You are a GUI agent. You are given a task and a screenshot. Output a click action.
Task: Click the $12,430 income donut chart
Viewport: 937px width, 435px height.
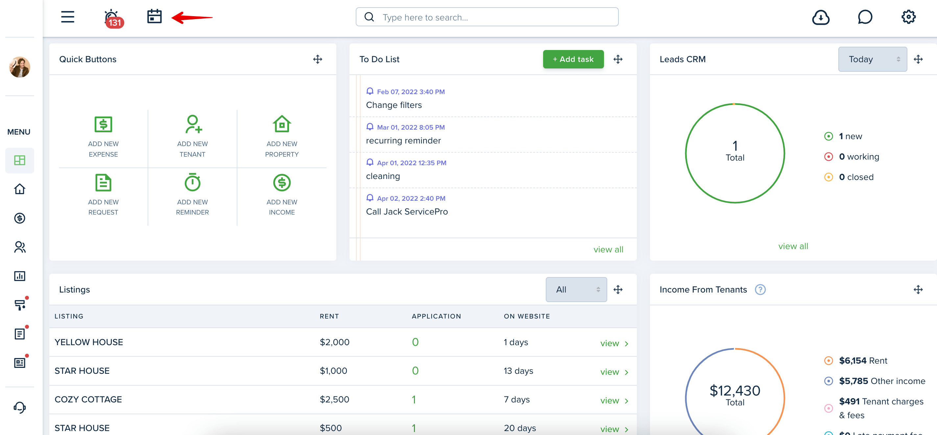tap(735, 392)
